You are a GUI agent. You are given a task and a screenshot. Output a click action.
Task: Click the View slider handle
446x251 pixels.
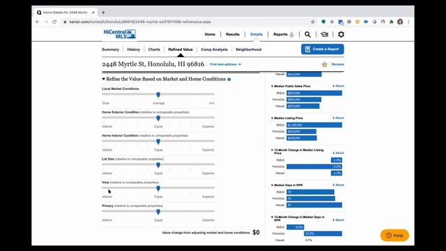pos(158,188)
